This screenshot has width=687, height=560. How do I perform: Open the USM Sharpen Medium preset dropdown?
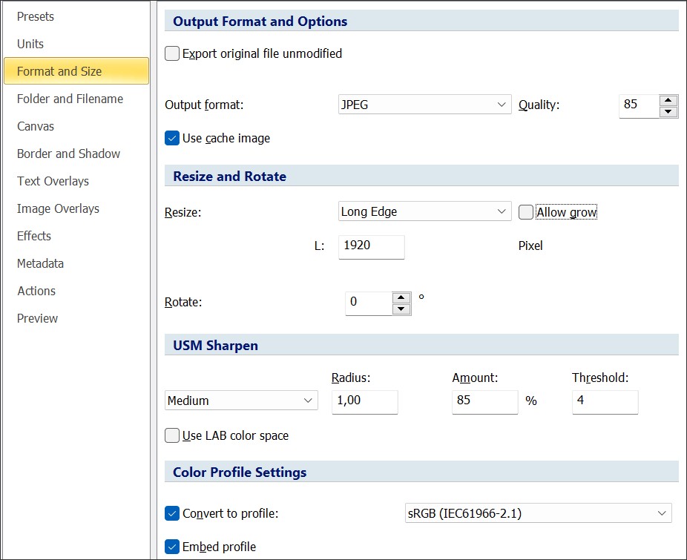pyautogui.click(x=241, y=400)
